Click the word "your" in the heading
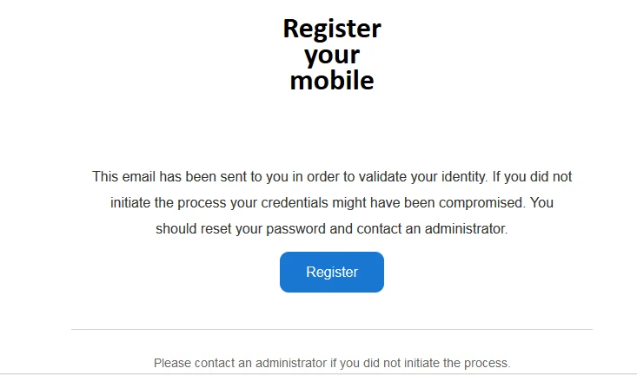 (x=331, y=56)
